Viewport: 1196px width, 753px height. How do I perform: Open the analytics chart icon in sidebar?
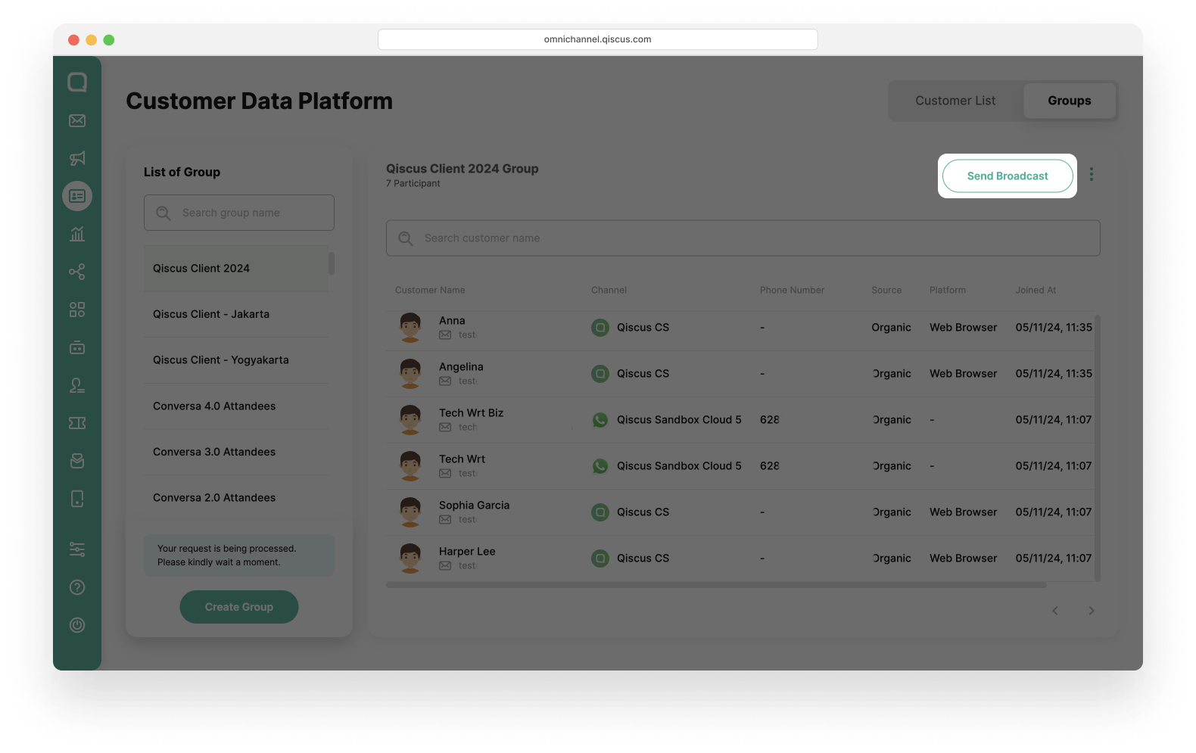[x=77, y=234]
